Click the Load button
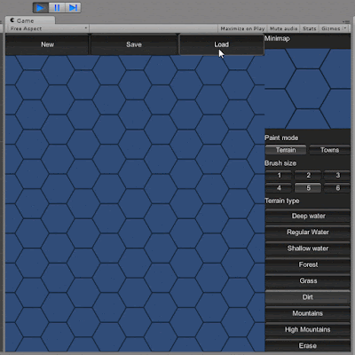The image size is (355, 355). (x=221, y=44)
